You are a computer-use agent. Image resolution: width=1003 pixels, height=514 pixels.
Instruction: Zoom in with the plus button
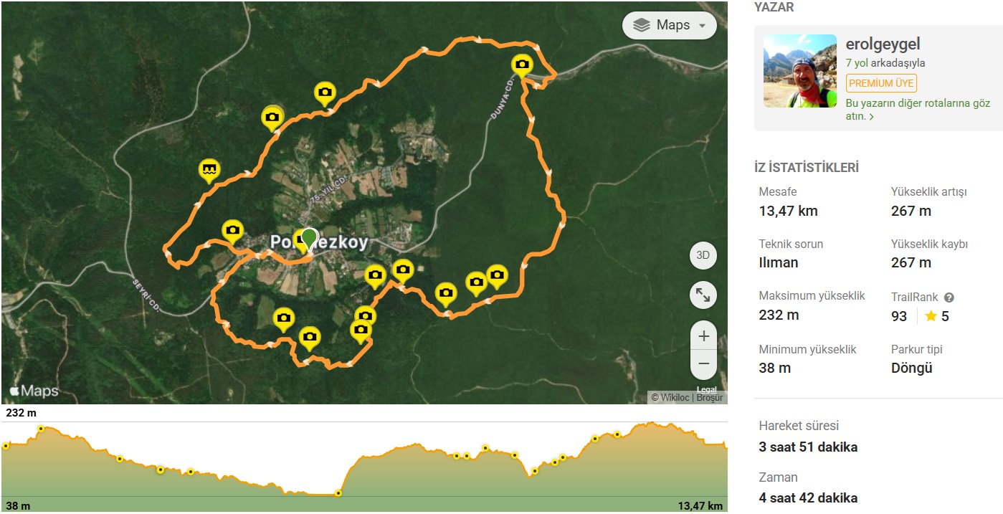coord(703,335)
